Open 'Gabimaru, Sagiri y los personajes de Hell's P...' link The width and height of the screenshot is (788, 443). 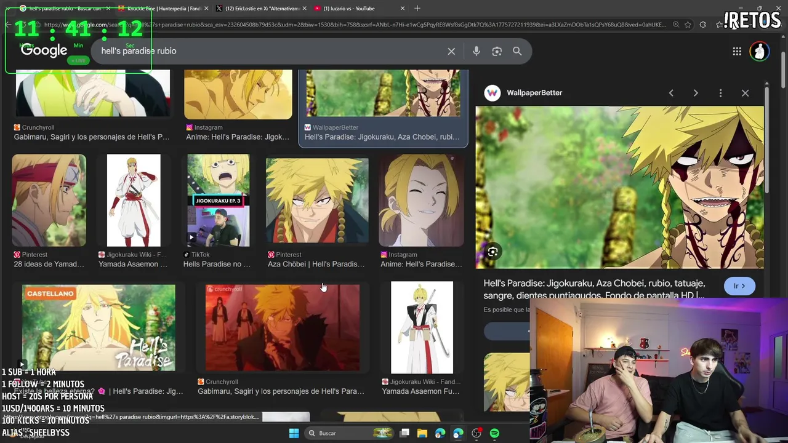pyautogui.click(x=91, y=137)
